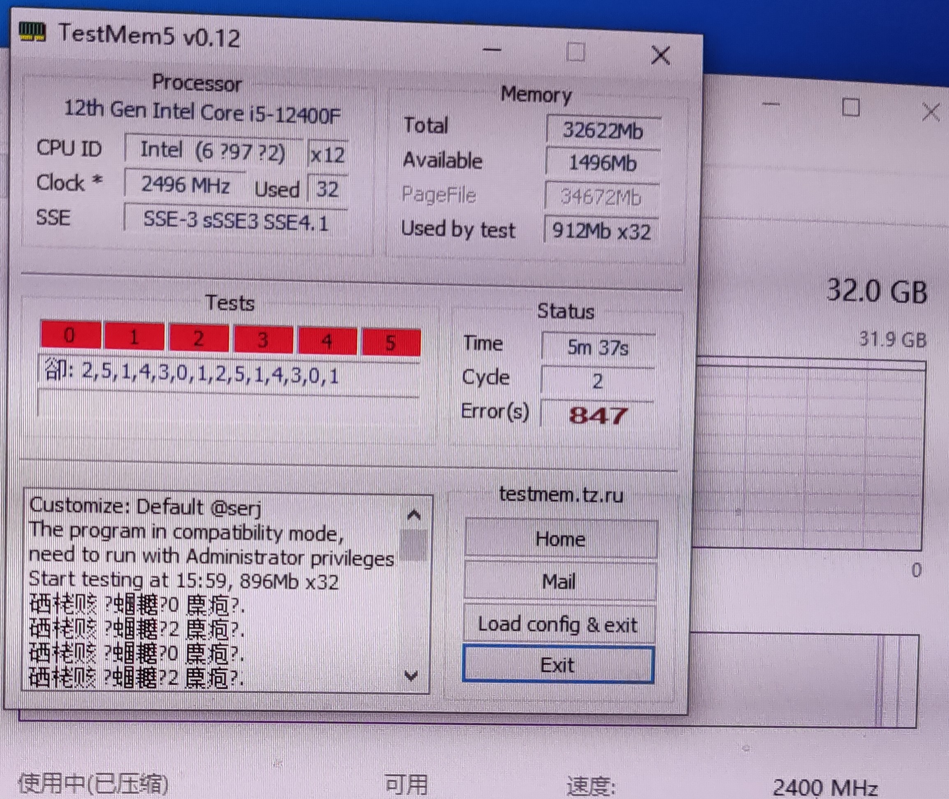Click the SSE-3 sSSE3 SSE4.1 field
Image resolution: width=949 pixels, height=799 pixels.
[x=236, y=221]
